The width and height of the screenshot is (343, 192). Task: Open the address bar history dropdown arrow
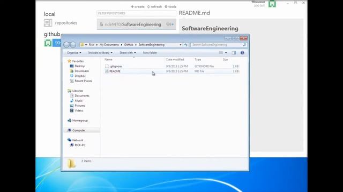181,45
